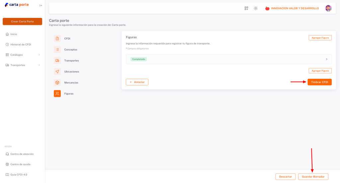
Task: Open Centro de atención link
Action: pyautogui.click(x=22, y=154)
